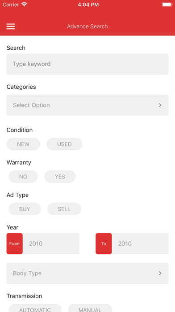Focus the Type keyword search field
Image resolution: width=175 pixels, height=312 pixels.
click(x=87, y=64)
